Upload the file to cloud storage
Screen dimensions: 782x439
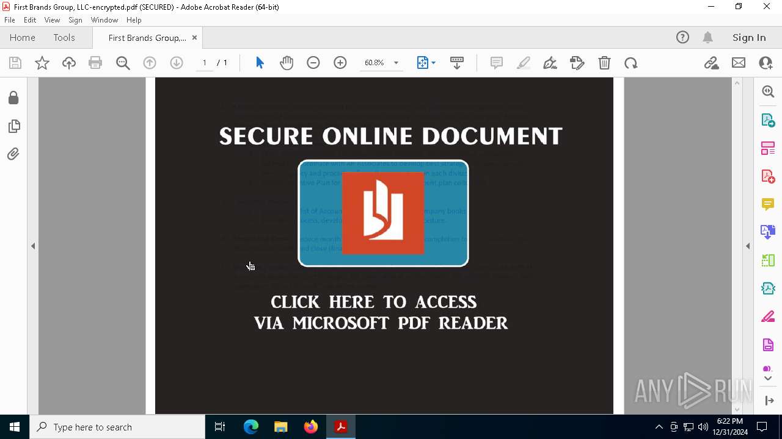[x=69, y=63]
